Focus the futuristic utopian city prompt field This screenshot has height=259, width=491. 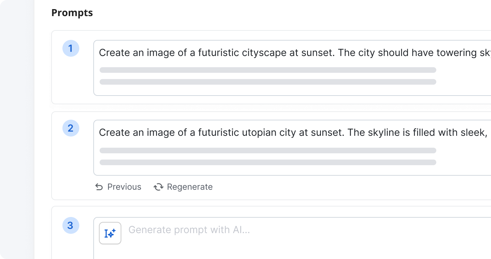[292, 148]
